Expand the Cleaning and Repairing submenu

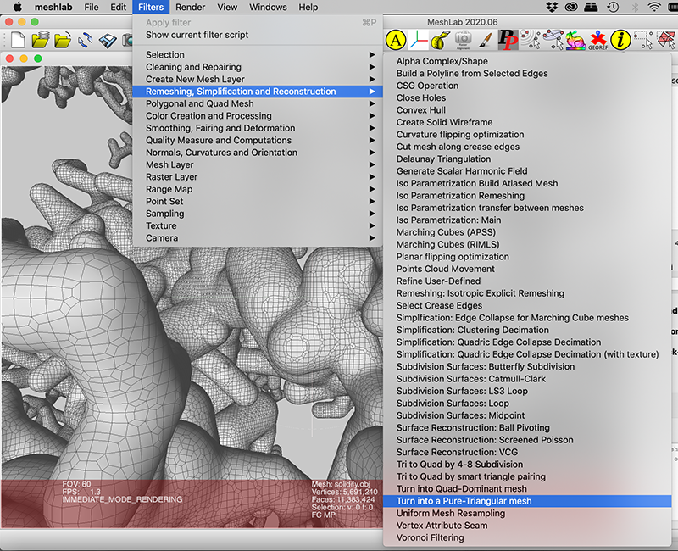coord(258,67)
